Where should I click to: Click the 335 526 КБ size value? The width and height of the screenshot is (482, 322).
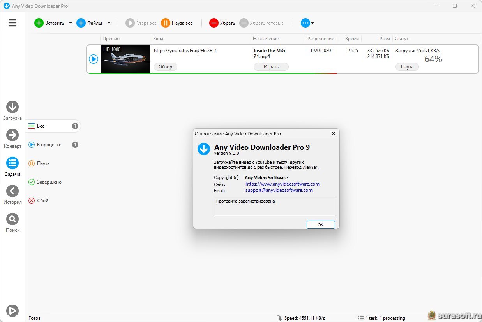(x=378, y=51)
